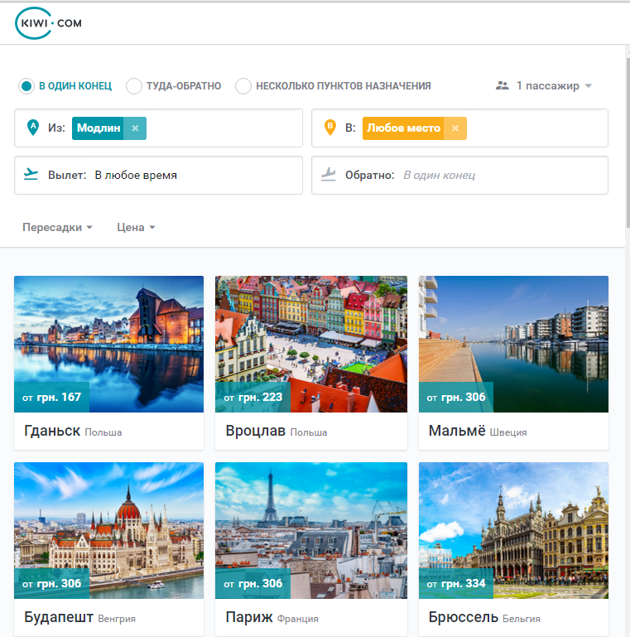Image resolution: width=630 pixels, height=637 pixels.
Task: Expand the 1 пассажир dropdown
Action: point(544,85)
